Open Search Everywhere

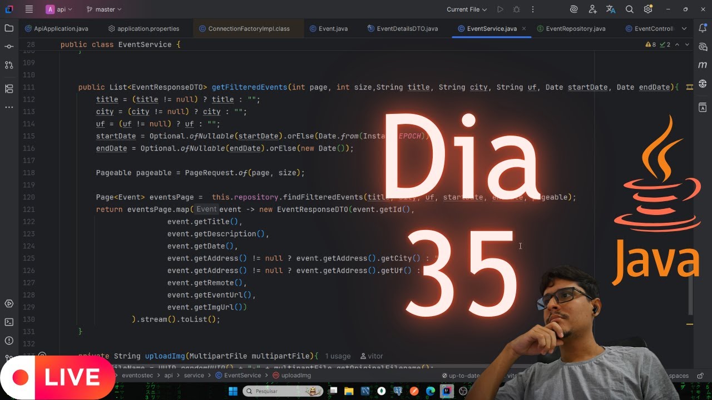tap(630, 9)
